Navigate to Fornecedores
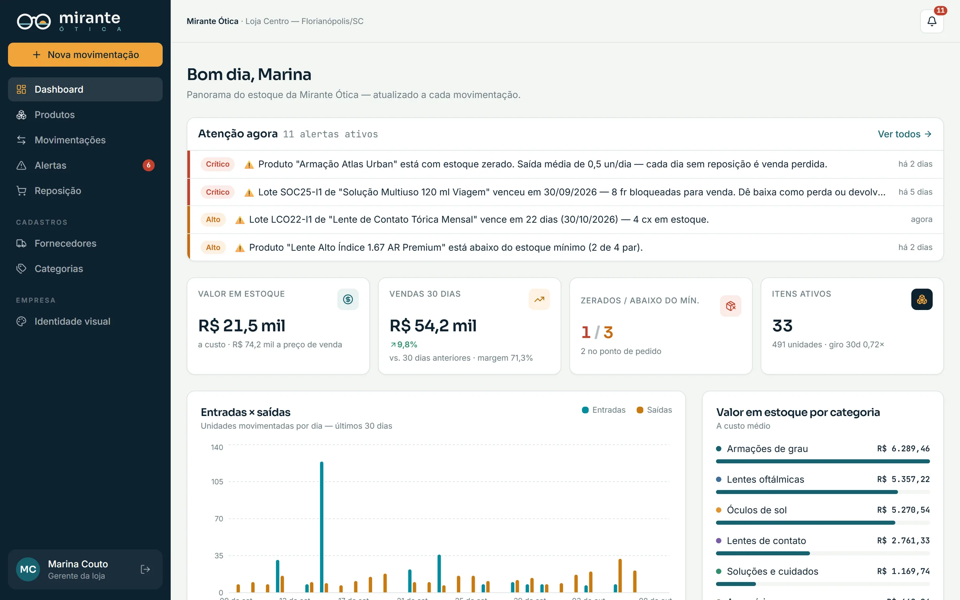960x600 pixels. click(x=85, y=243)
